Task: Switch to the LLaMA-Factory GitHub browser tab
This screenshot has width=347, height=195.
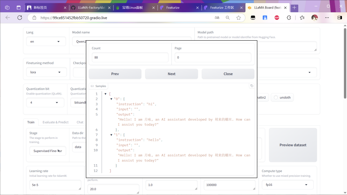Action: point(91,8)
